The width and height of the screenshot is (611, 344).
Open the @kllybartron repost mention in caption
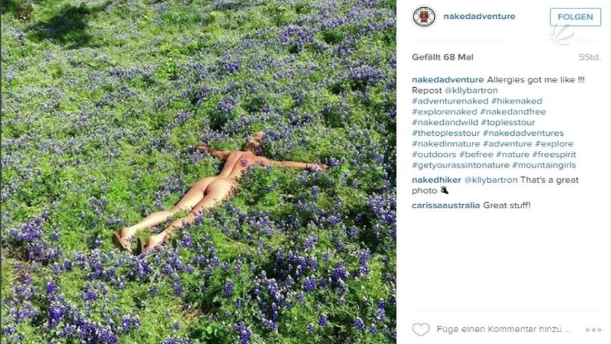[x=471, y=90]
